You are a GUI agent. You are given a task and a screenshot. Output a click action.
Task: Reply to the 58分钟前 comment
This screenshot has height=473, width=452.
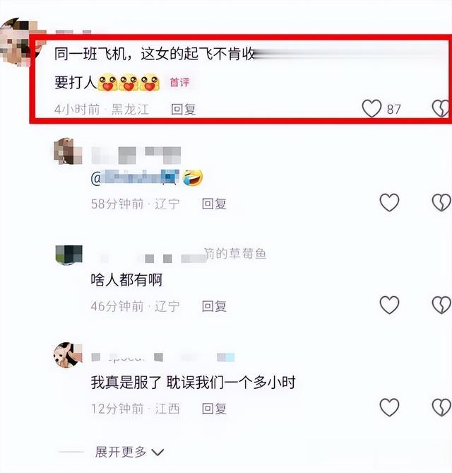[214, 204]
